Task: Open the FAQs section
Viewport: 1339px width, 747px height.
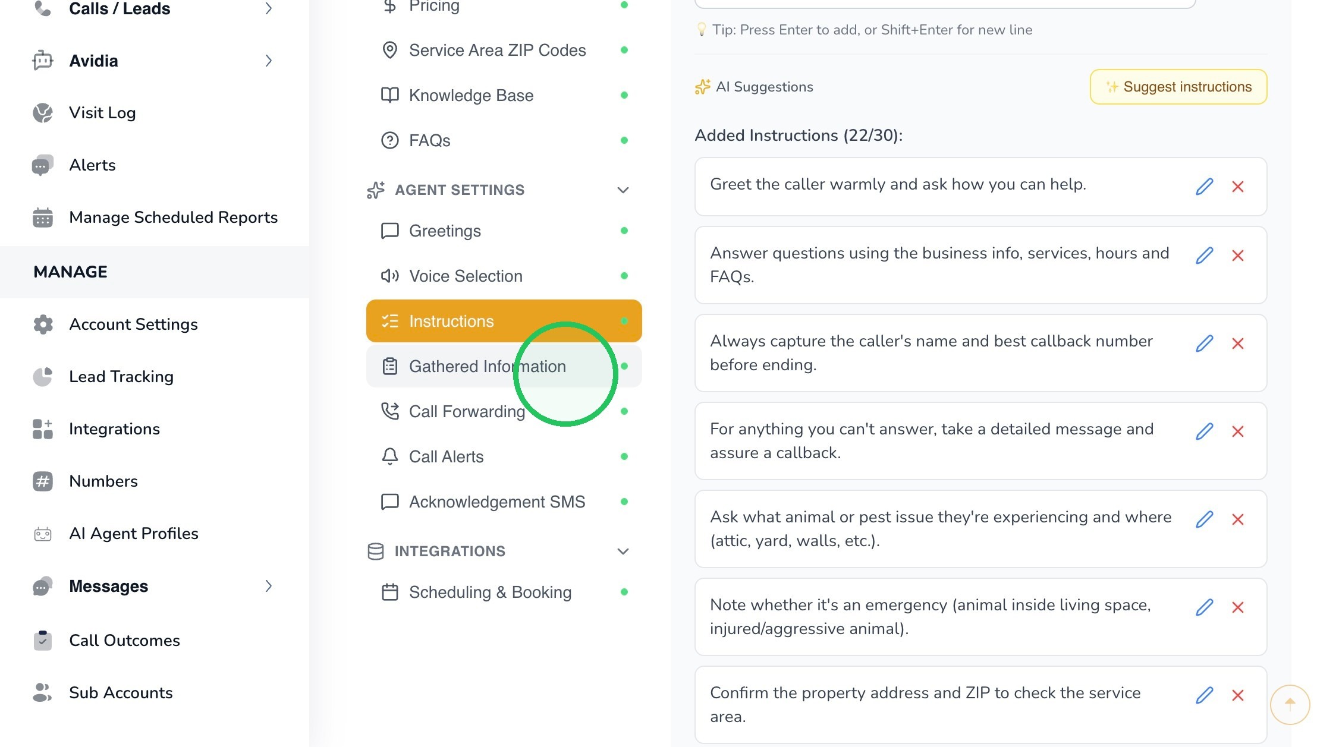Action: [504, 140]
